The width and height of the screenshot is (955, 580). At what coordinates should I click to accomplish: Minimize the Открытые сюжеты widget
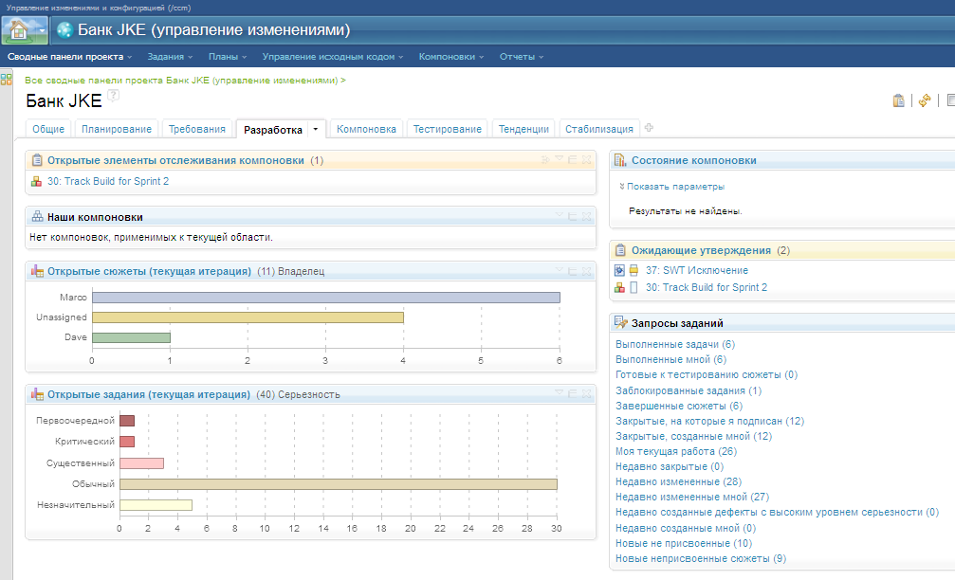[572, 271]
